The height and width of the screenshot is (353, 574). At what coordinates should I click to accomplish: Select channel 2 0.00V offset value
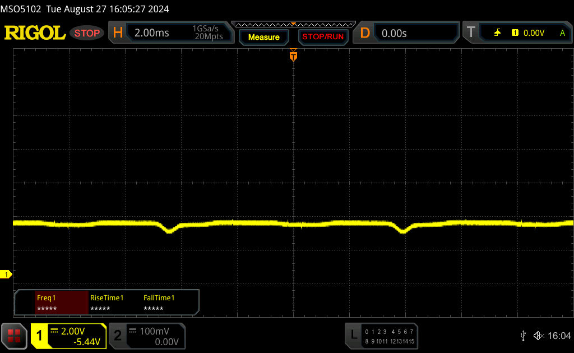coord(166,342)
